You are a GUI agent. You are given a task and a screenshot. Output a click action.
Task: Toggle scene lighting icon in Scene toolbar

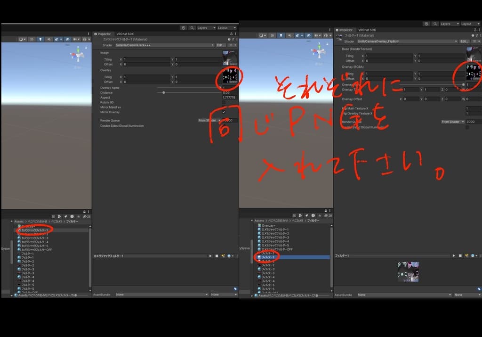[x=40, y=39]
